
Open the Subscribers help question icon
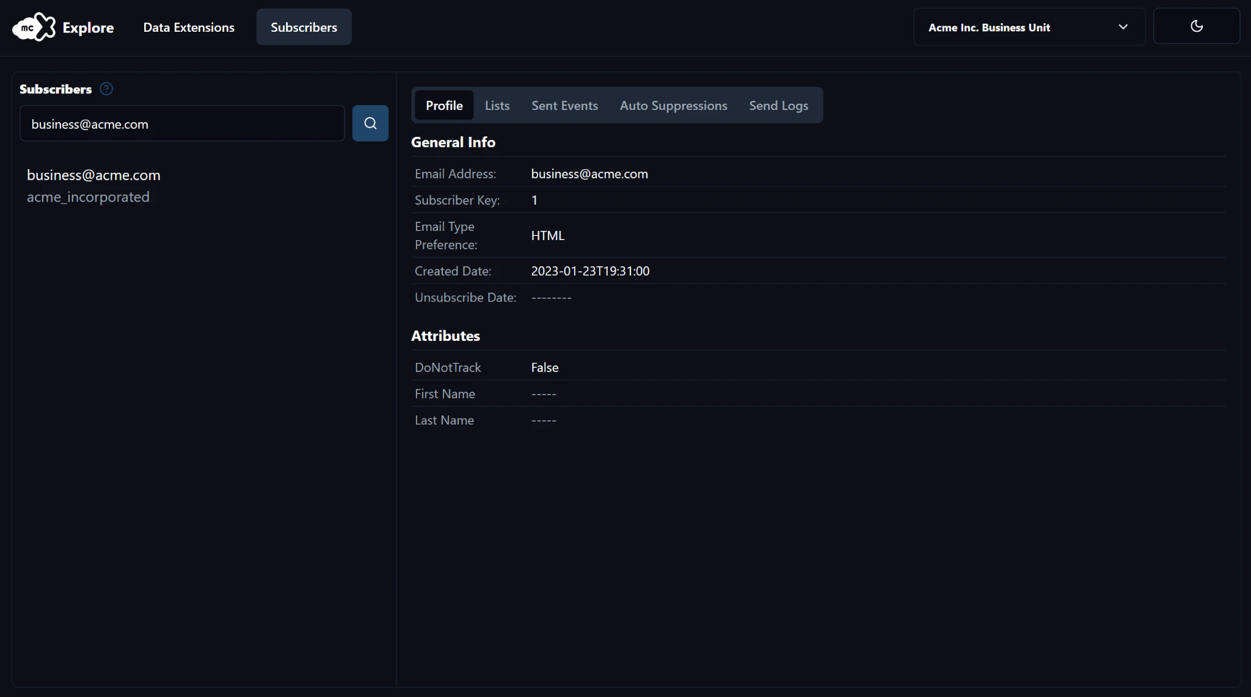(106, 89)
